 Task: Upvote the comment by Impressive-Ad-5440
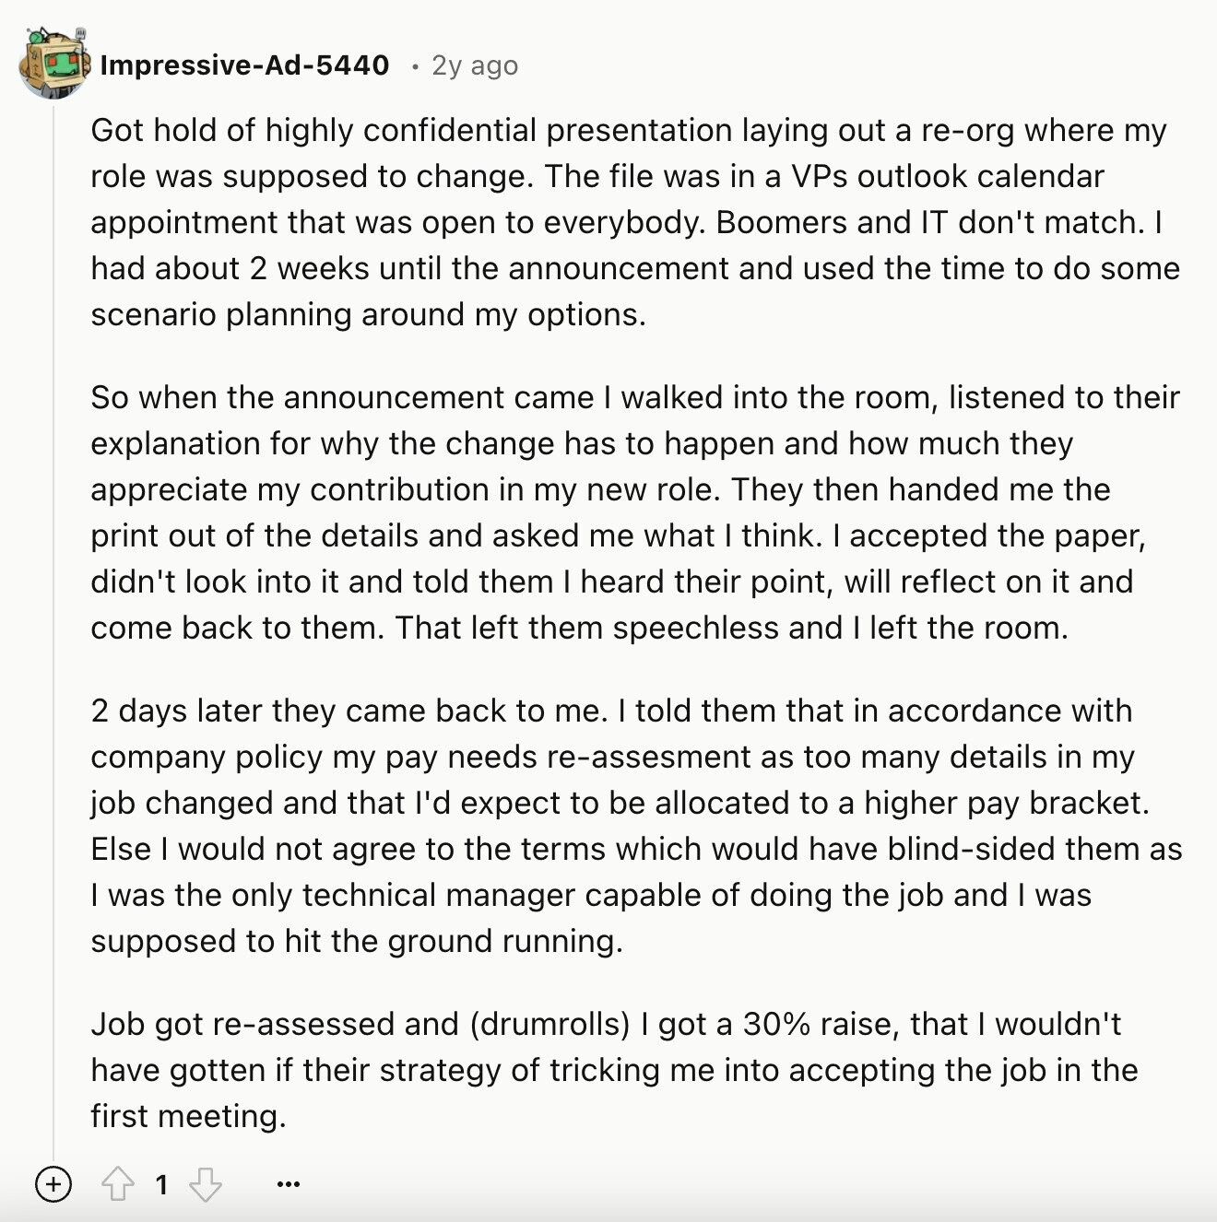tap(117, 1184)
